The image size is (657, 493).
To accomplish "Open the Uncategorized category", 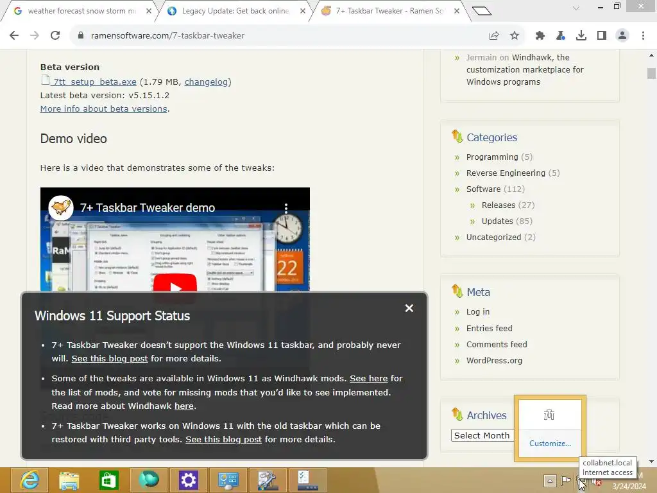I will [x=493, y=237].
